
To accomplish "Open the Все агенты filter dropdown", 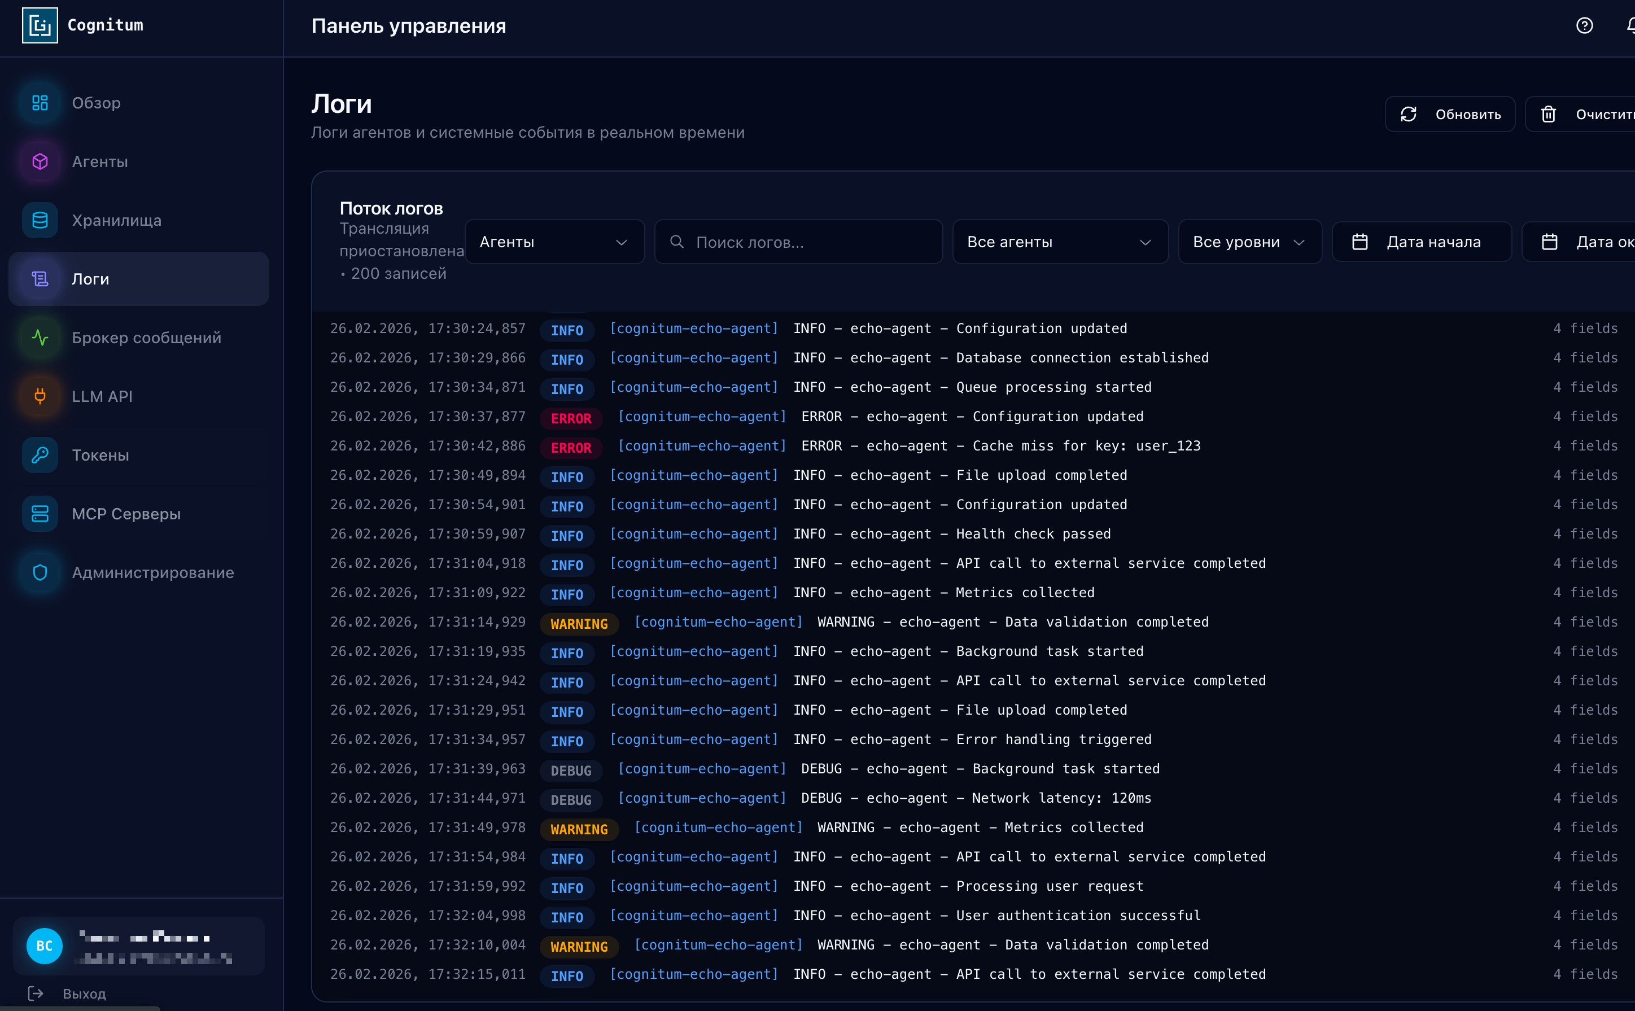I will tap(1059, 242).
